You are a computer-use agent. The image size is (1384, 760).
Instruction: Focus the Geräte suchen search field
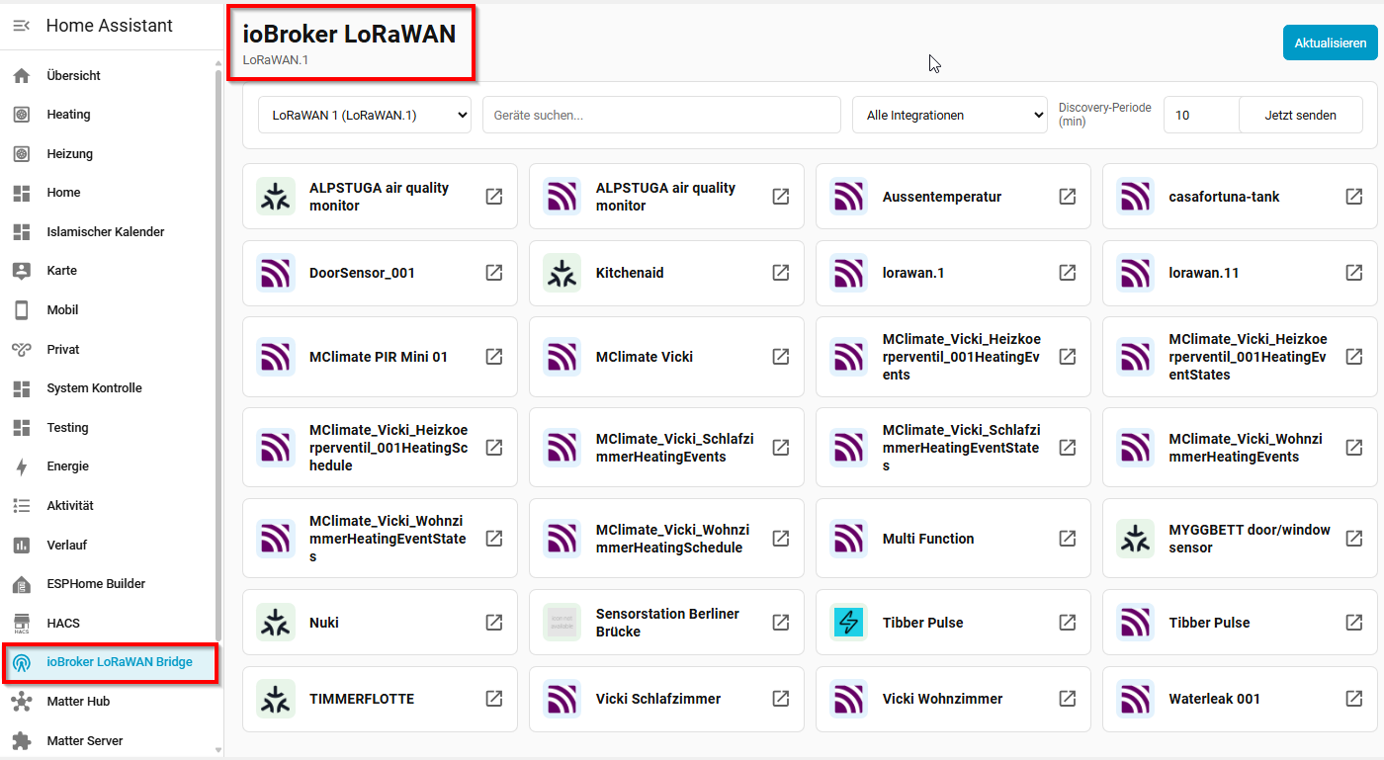click(x=661, y=115)
